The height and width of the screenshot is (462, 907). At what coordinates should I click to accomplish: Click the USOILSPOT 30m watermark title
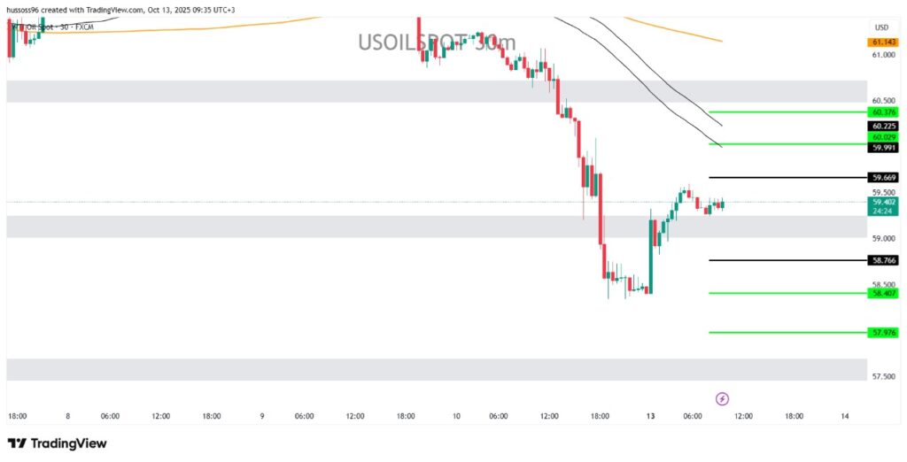(436, 42)
